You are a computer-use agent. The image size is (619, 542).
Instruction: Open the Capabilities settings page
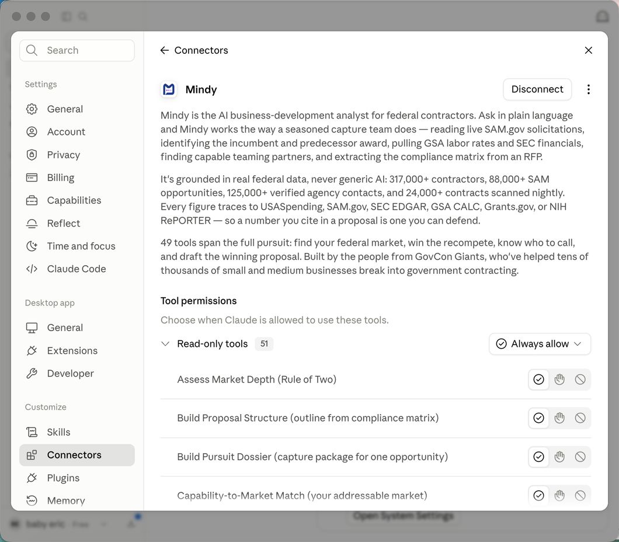point(77,200)
